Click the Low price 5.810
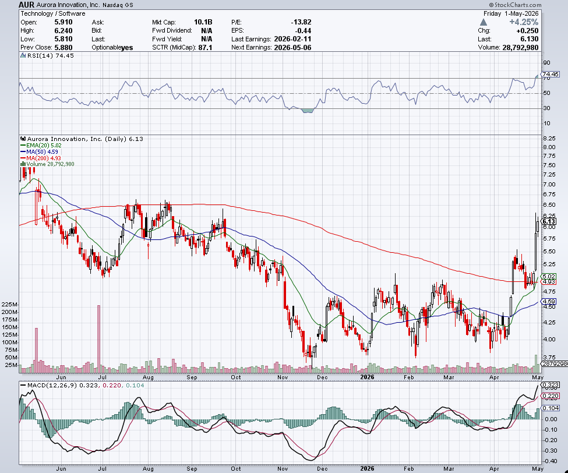The image size is (568, 473). pyautogui.click(x=63, y=39)
